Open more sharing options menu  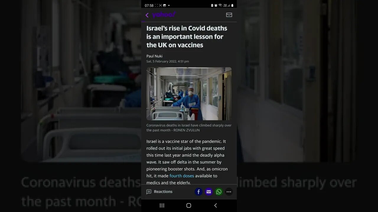229,192
